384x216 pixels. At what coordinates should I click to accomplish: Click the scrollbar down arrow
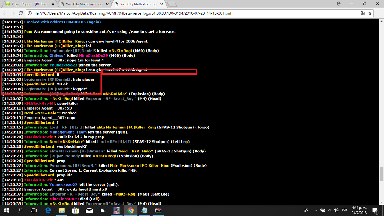coord(382,203)
